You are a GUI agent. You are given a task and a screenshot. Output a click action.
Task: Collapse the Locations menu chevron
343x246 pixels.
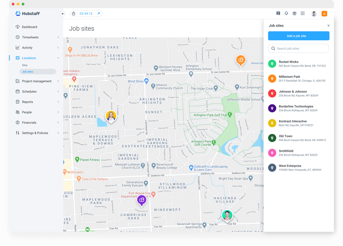coord(58,58)
